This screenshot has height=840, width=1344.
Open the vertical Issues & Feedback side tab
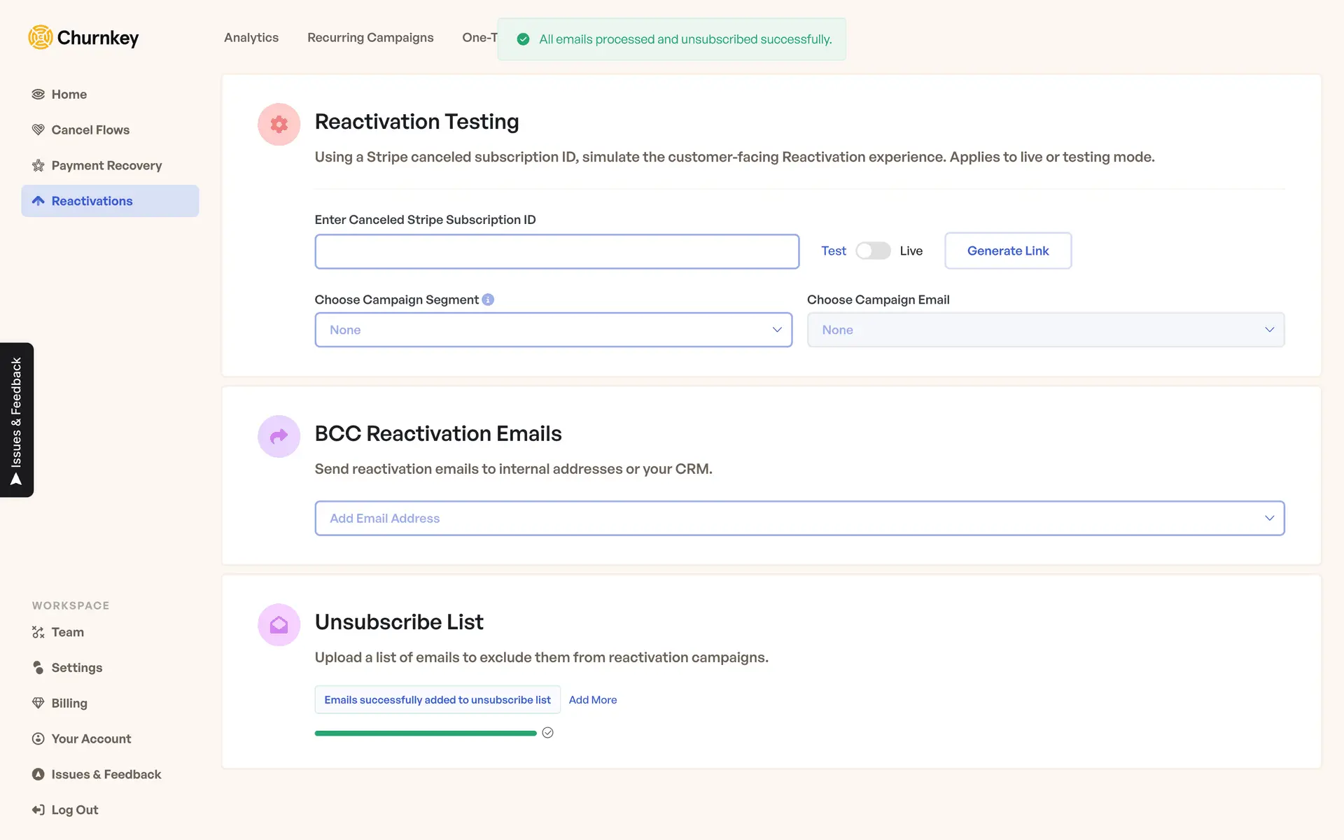pyautogui.click(x=17, y=420)
